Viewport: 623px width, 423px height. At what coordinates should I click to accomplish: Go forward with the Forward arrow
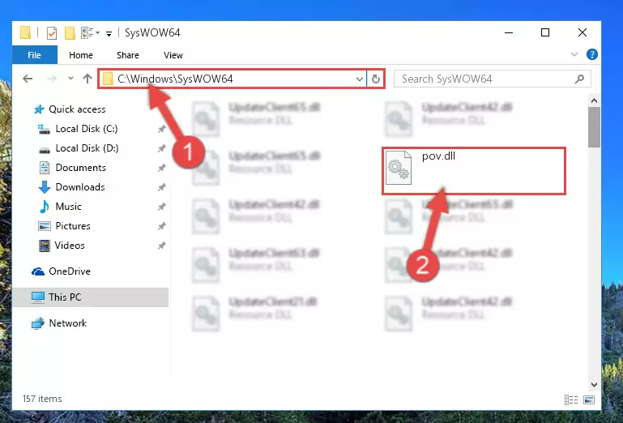click(52, 79)
